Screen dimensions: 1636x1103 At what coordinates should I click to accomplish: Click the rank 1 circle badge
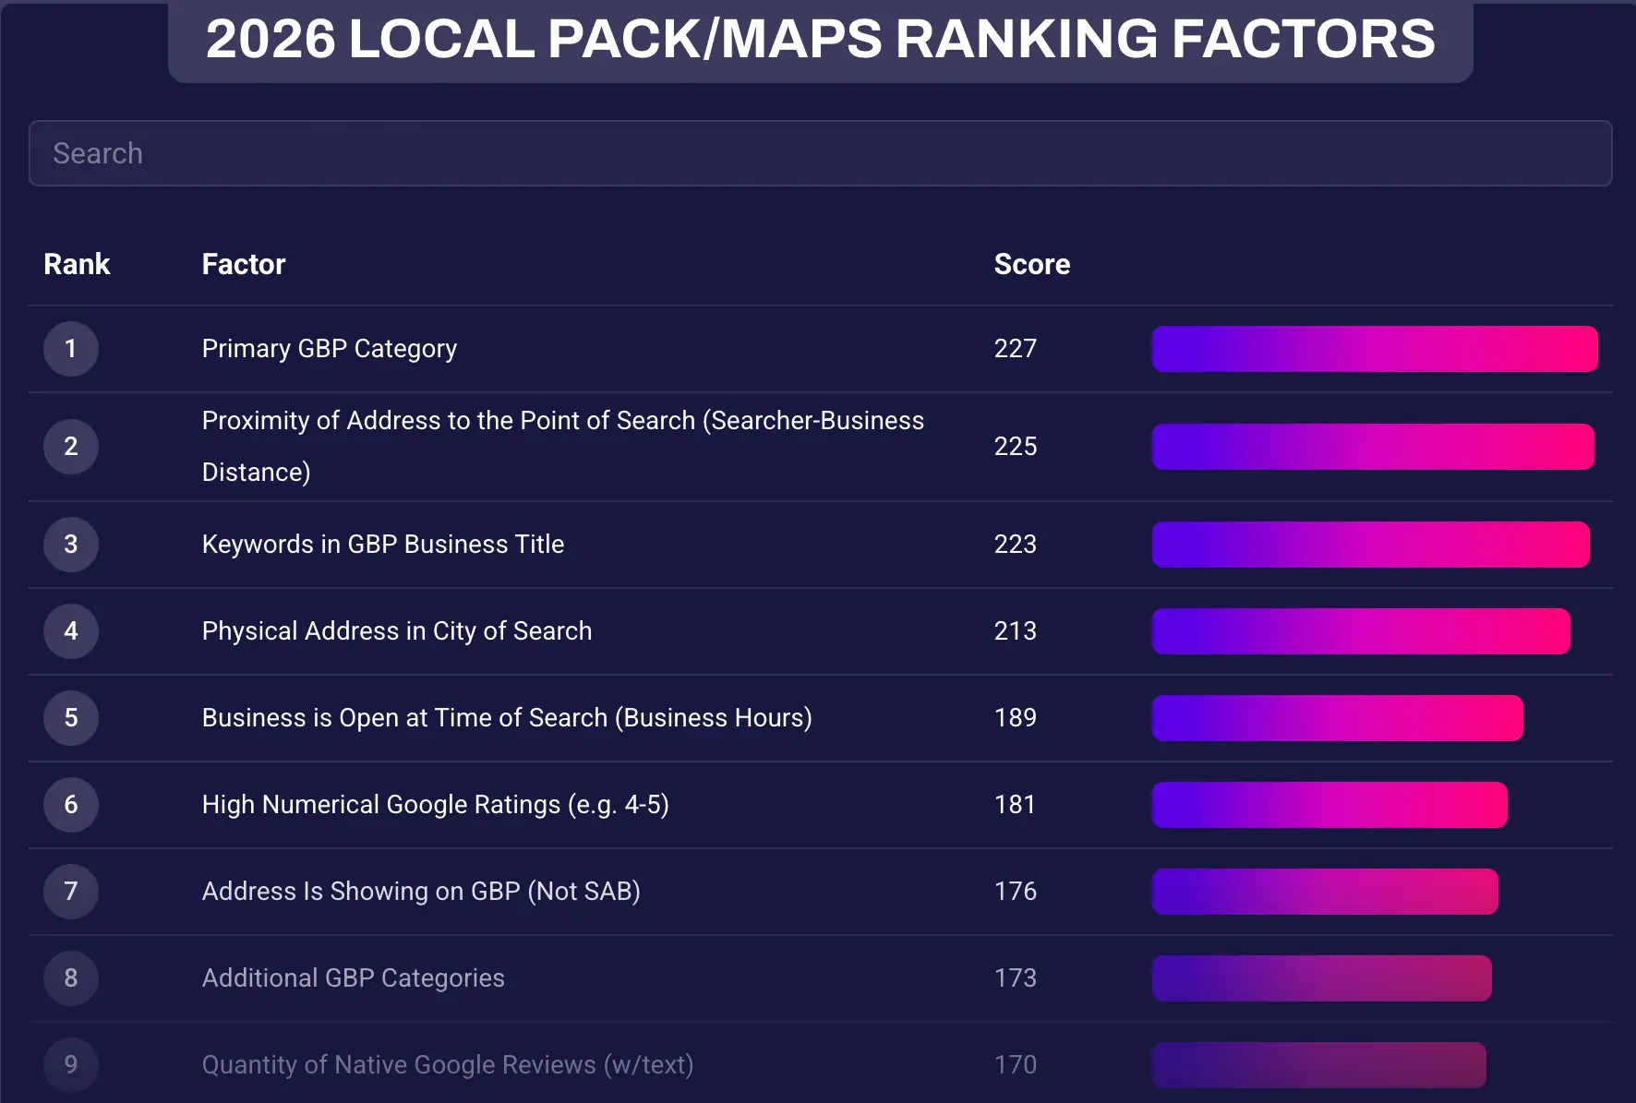[71, 349]
